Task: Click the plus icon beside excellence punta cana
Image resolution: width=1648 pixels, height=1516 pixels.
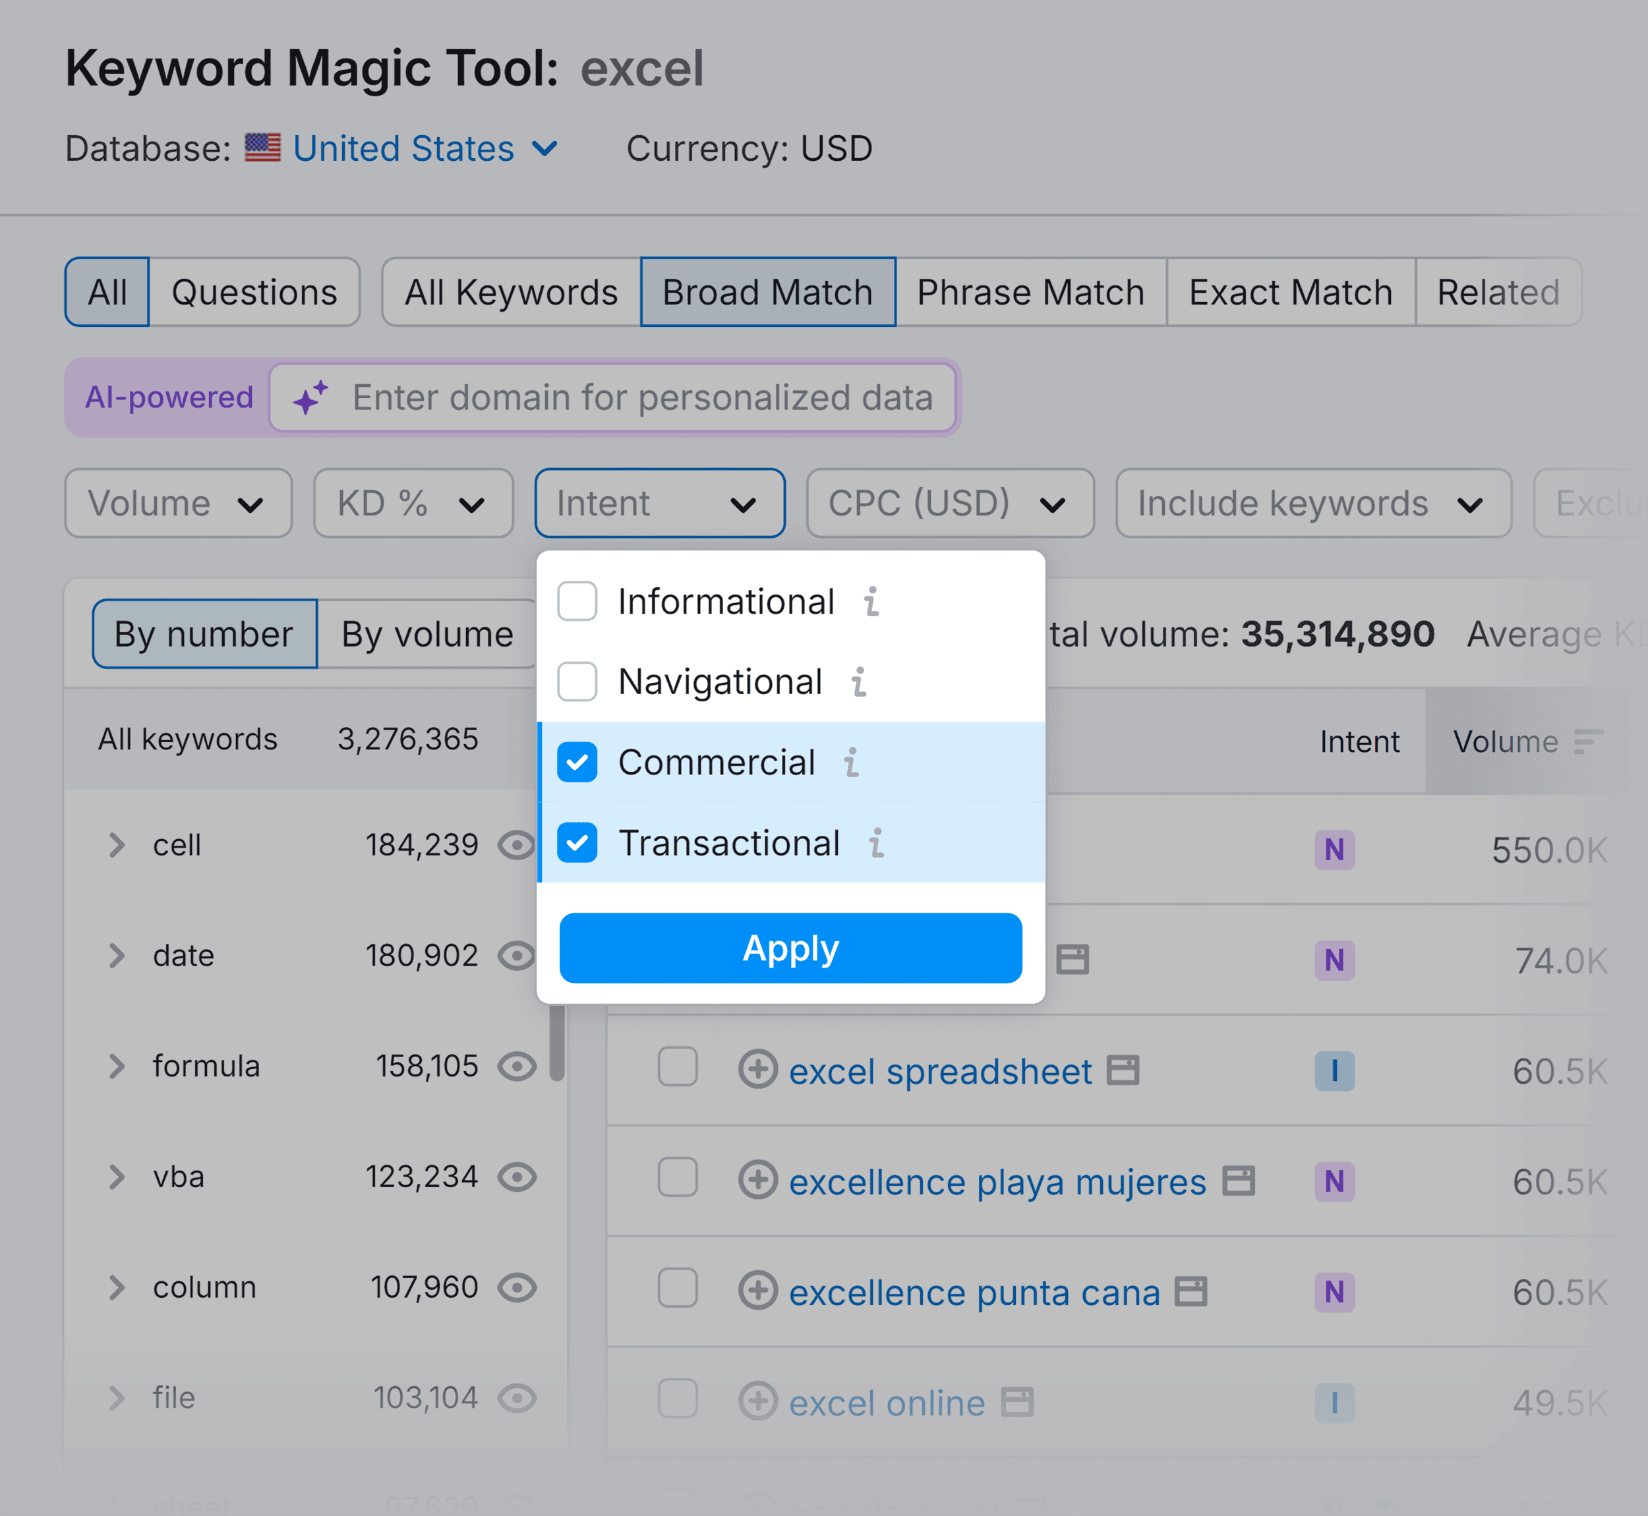Action: coord(757,1291)
